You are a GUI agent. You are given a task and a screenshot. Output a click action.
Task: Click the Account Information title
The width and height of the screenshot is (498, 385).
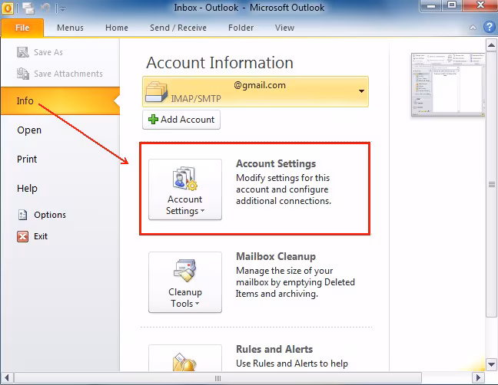[220, 63]
